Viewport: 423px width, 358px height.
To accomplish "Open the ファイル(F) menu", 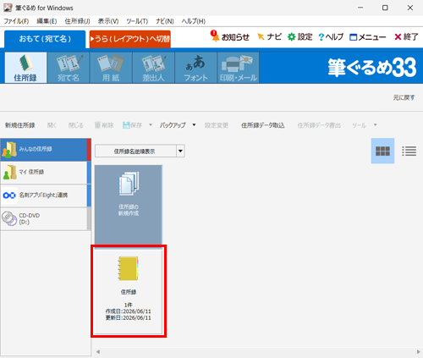I will click(x=16, y=21).
